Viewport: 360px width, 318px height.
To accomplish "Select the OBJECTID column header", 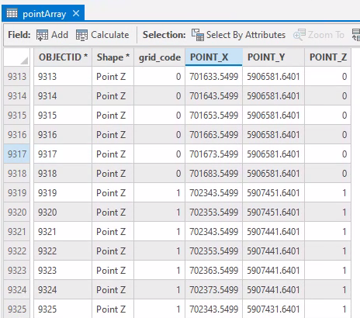I will click(63, 57).
